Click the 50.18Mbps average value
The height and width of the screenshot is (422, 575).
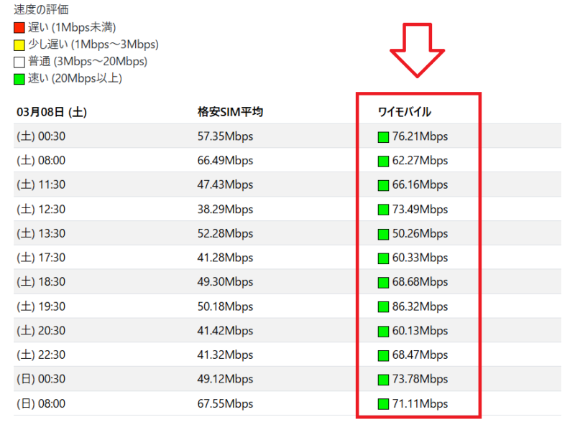[225, 306]
